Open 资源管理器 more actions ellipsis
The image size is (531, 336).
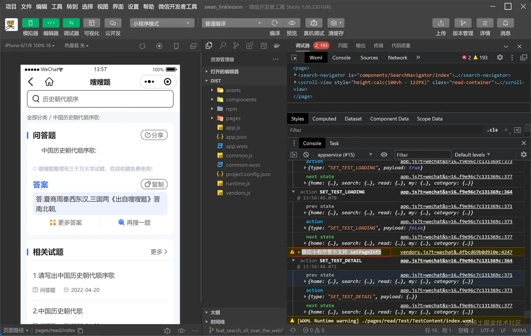click(276, 59)
